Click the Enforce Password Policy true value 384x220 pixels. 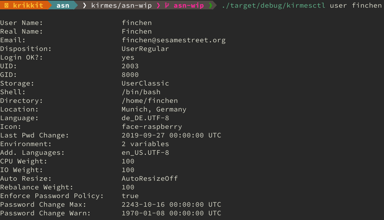pos(130,196)
